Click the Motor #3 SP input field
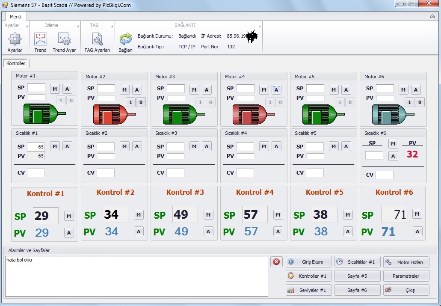Screen dimensions: 441x306 click(176, 89)
